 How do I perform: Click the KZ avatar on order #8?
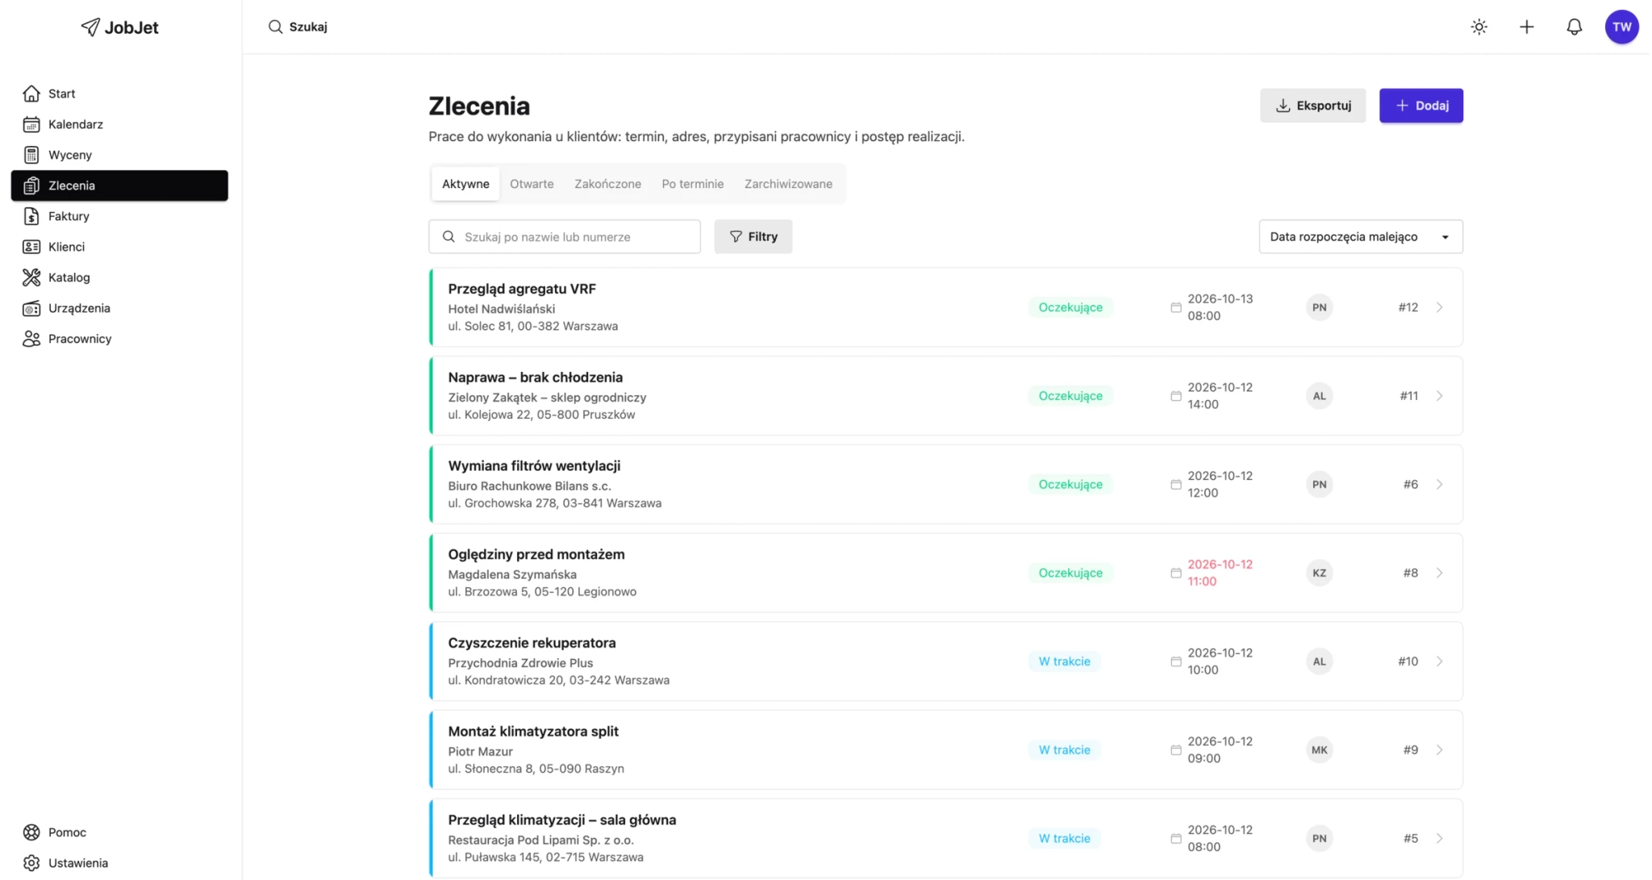1319,573
